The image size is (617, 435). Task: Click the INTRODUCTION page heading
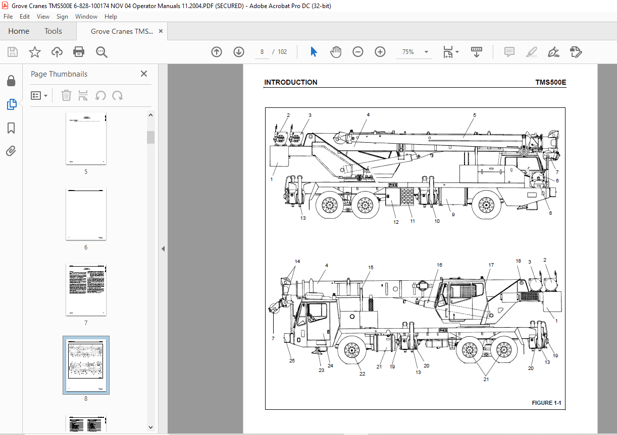pyautogui.click(x=291, y=82)
